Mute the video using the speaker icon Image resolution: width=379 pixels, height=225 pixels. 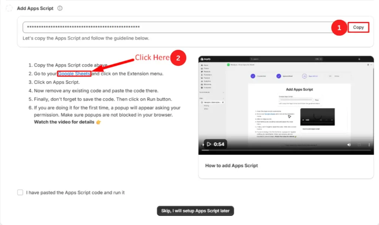(349, 144)
